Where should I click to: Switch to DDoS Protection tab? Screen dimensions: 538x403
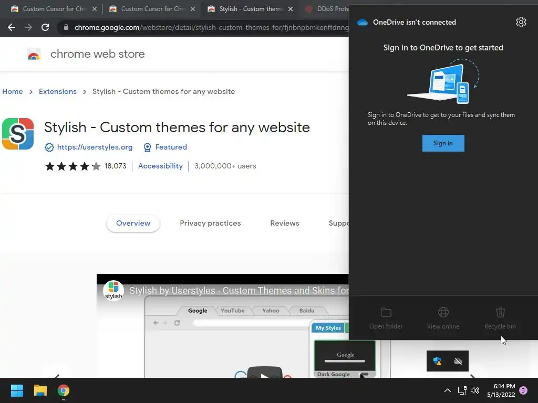coord(326,9)
